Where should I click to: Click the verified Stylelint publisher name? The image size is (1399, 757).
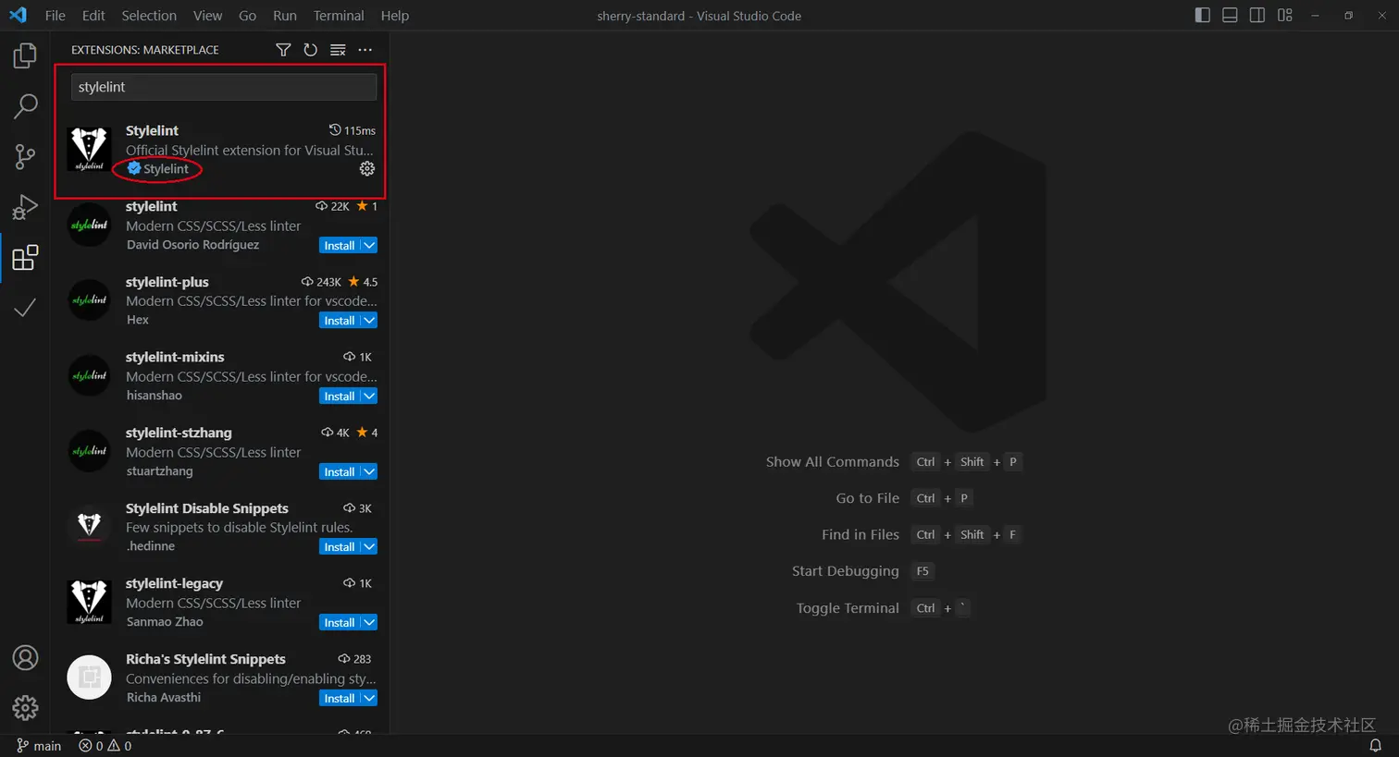166,168
